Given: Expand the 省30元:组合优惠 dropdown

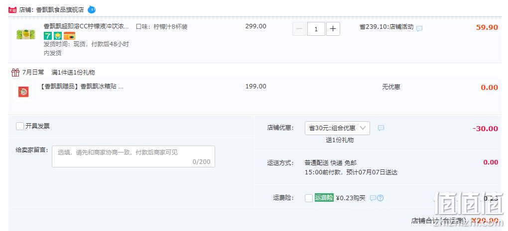Looking at the screenshot, I should (x=337, y=128).
